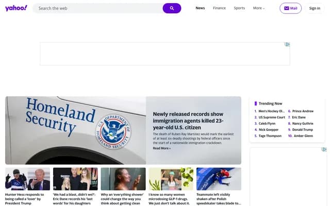This screenshot has height=206, width=330.
Task: Open women microdosing GLP-1 drugs headline
Action: pyautogui.click(x=169, y=199)
